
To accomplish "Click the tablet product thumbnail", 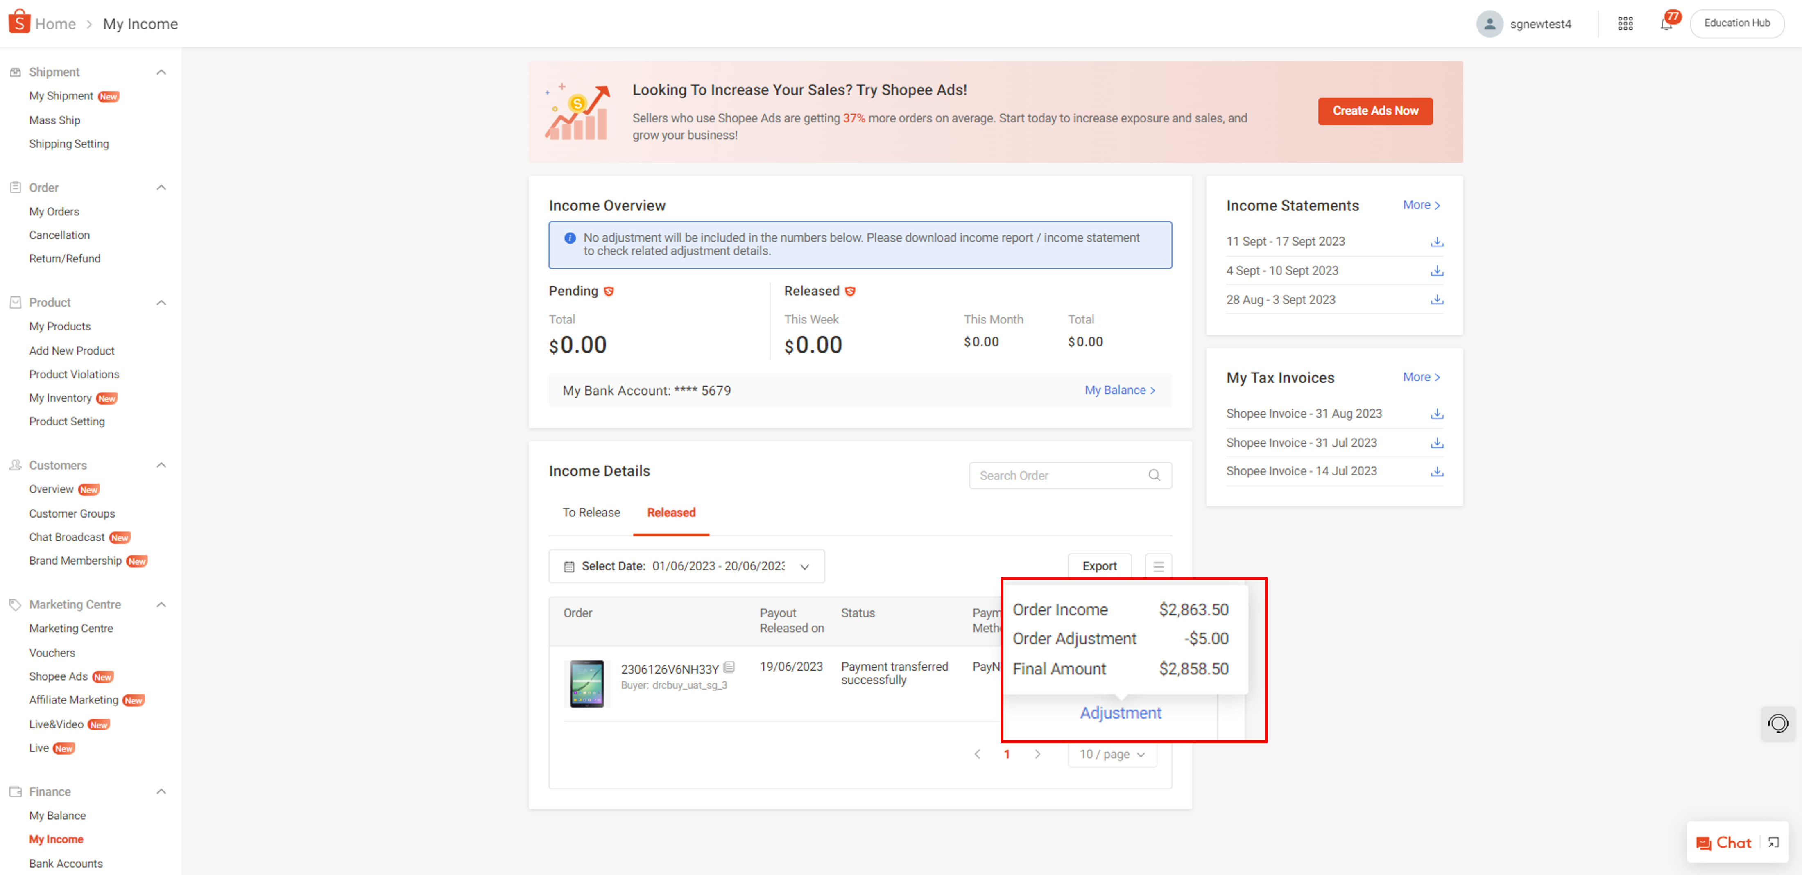I will (x=587, y=683).
